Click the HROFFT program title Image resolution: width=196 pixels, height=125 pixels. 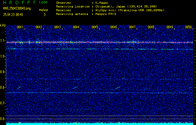19,2
